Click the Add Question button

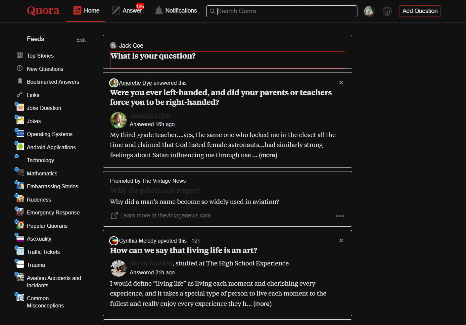[420, 11]
